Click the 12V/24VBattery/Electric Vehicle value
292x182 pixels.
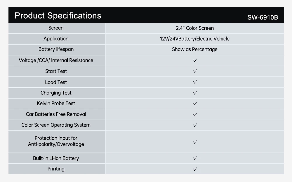[x=195, y=39]
